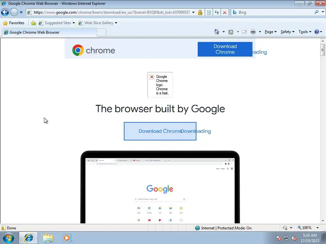
Task: Expand the Print options dropdown arrow
Action: pos(260,32)
